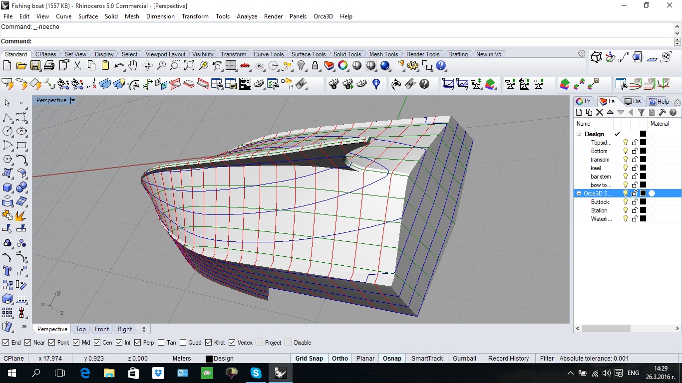Delete layer with the X icon
Viewport: 682px width, 383px height.
(600, 113)
